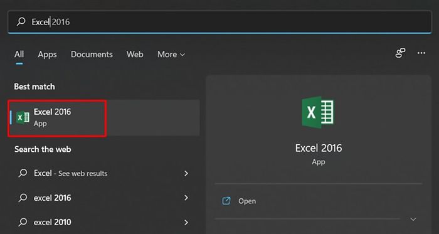Click the 'Search the web' heading

[43, 149]
